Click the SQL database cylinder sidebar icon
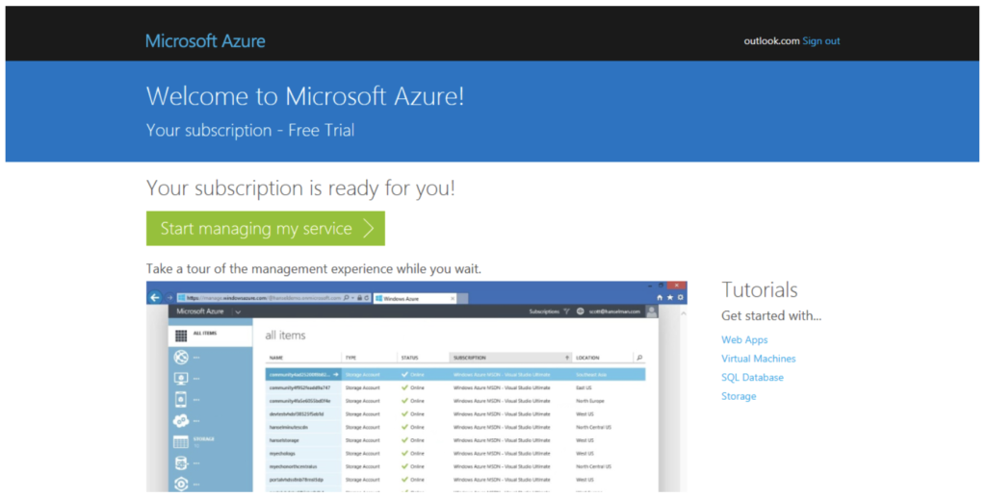The width and height of the screenshot is (986, 498). pyautogui.click(x=181, y=463)
